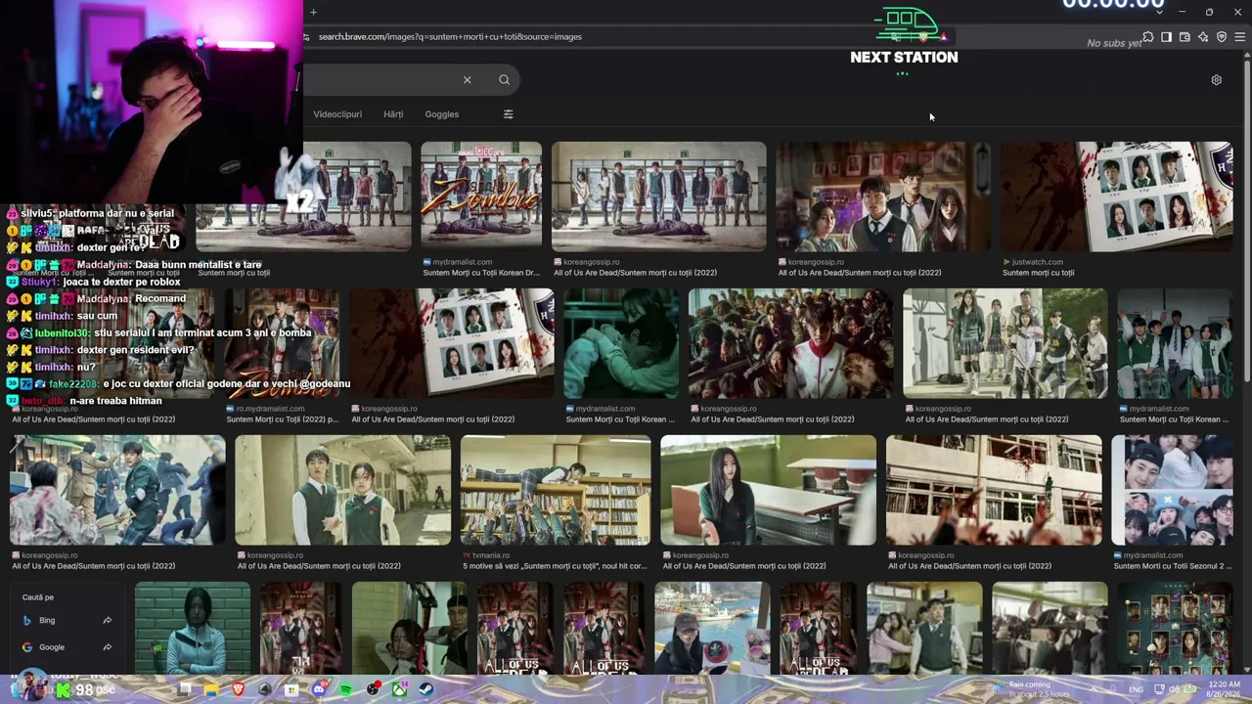Open the Leo AI sparkle icon

(x=1203, y=37)
